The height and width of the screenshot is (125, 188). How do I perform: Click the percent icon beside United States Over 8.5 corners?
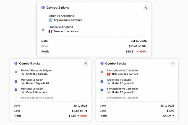coord(23,74)
